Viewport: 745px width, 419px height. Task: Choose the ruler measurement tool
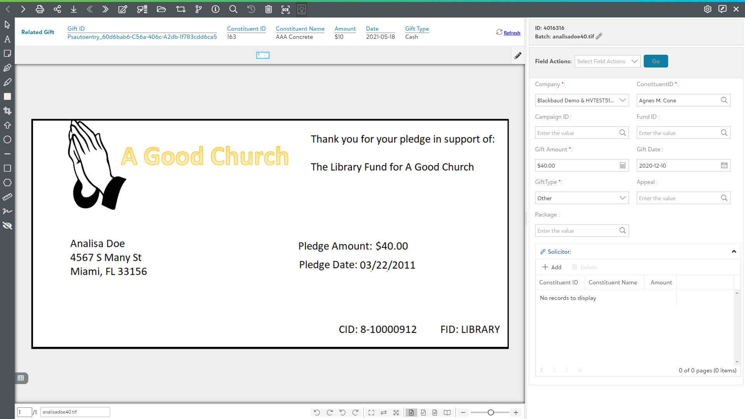tap(7, 197)
